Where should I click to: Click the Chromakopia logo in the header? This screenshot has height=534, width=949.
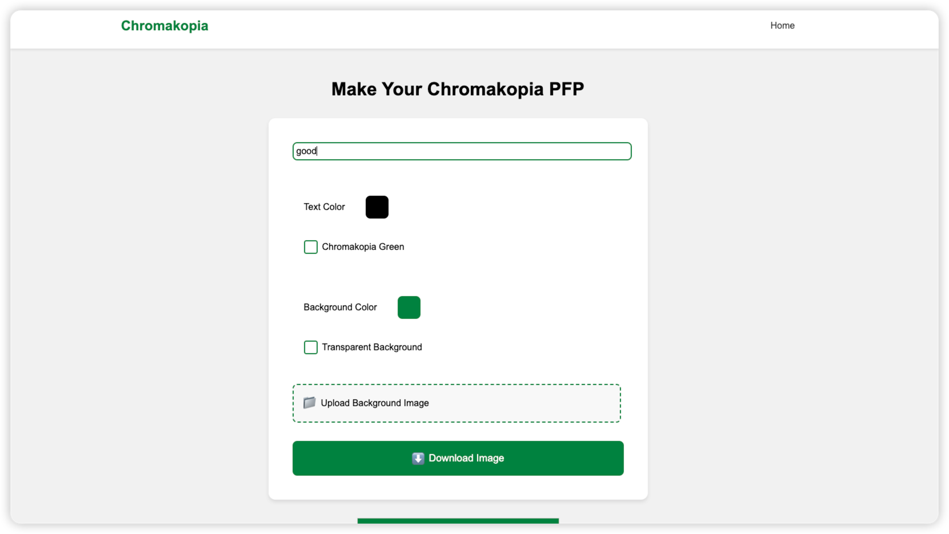[x=164, y=26]
